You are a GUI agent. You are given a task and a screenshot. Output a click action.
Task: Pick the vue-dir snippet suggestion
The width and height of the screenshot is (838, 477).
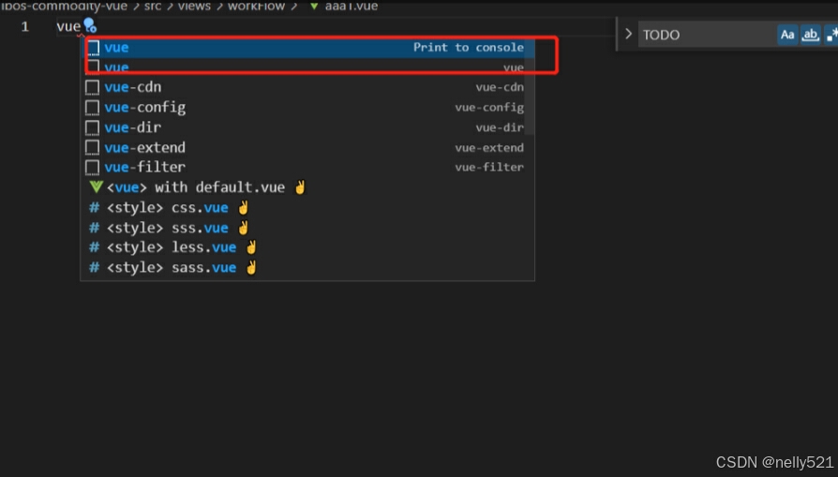pos(307,127)
